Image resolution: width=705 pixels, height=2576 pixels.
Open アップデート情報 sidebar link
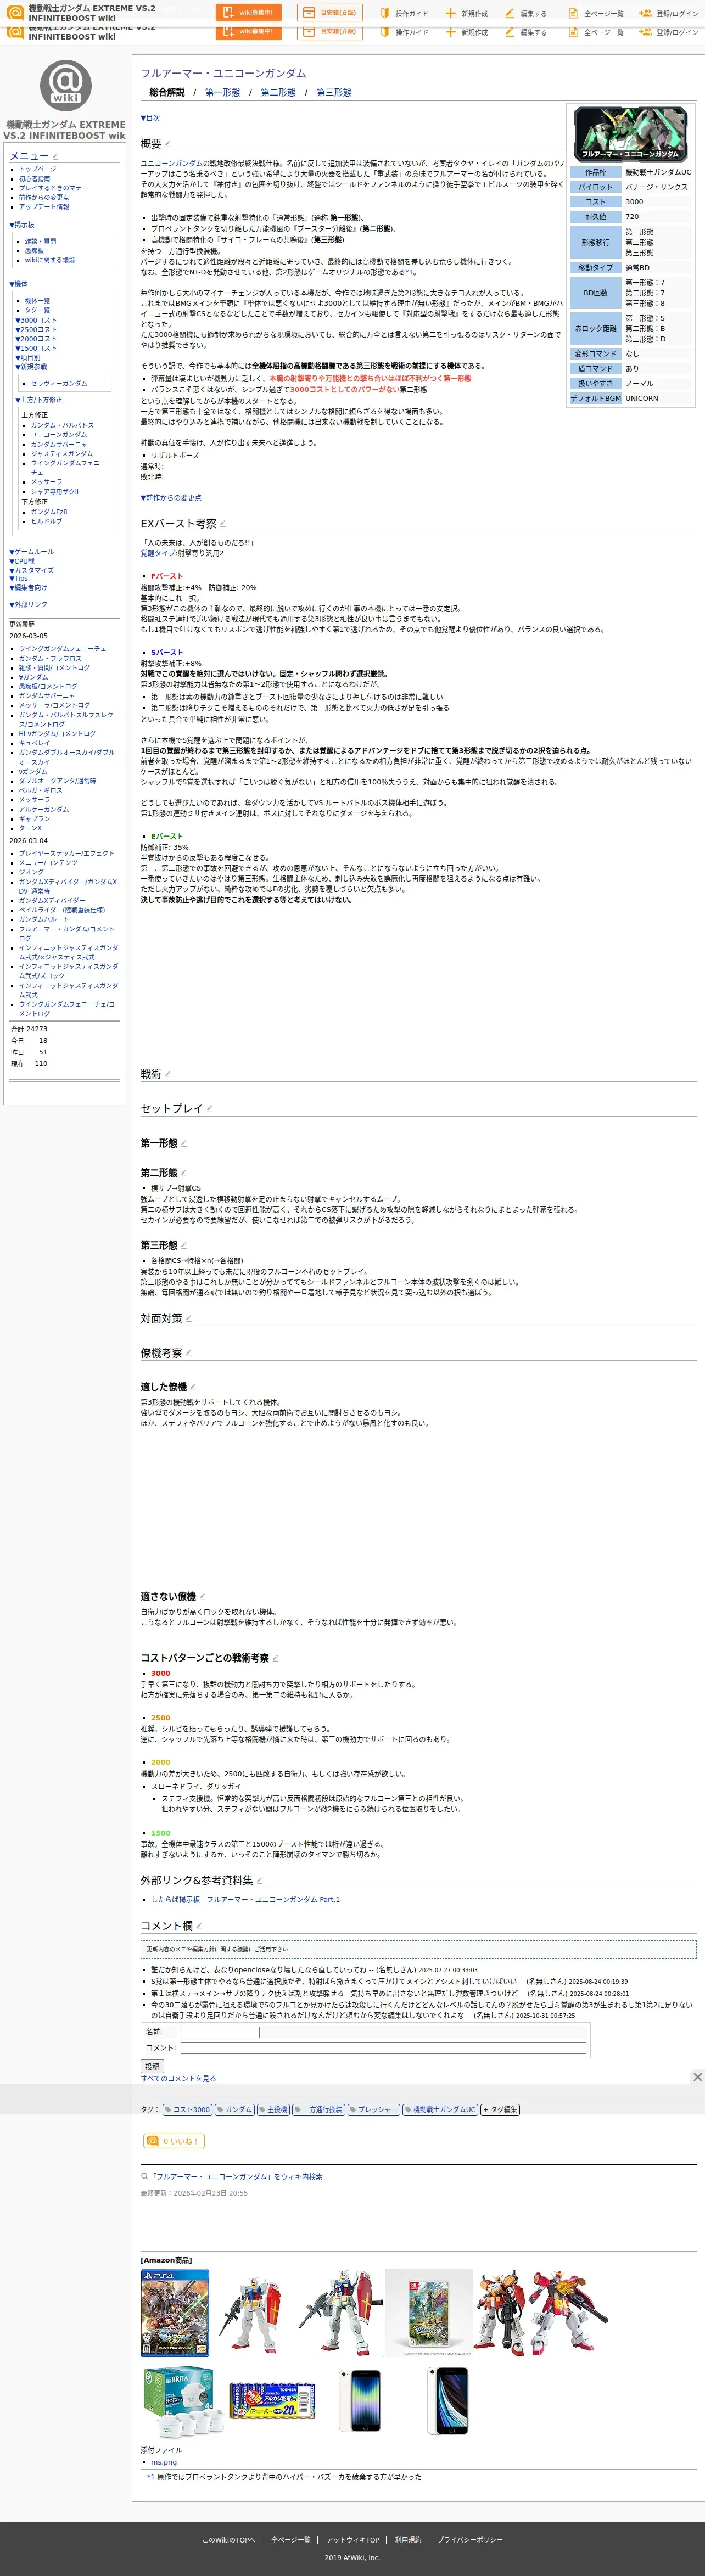[x=44, y=207]
